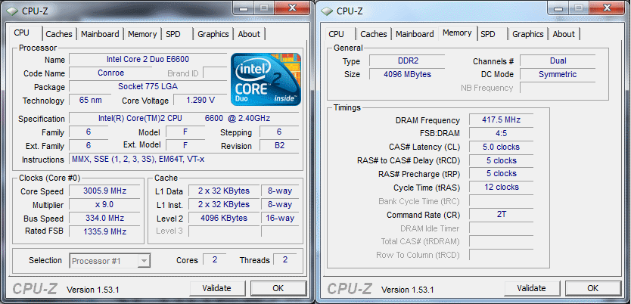The width and height of the screenshot is (631, 304).
Task: Click Validate in the left CPU-Z window
Action: coord(216,288)
